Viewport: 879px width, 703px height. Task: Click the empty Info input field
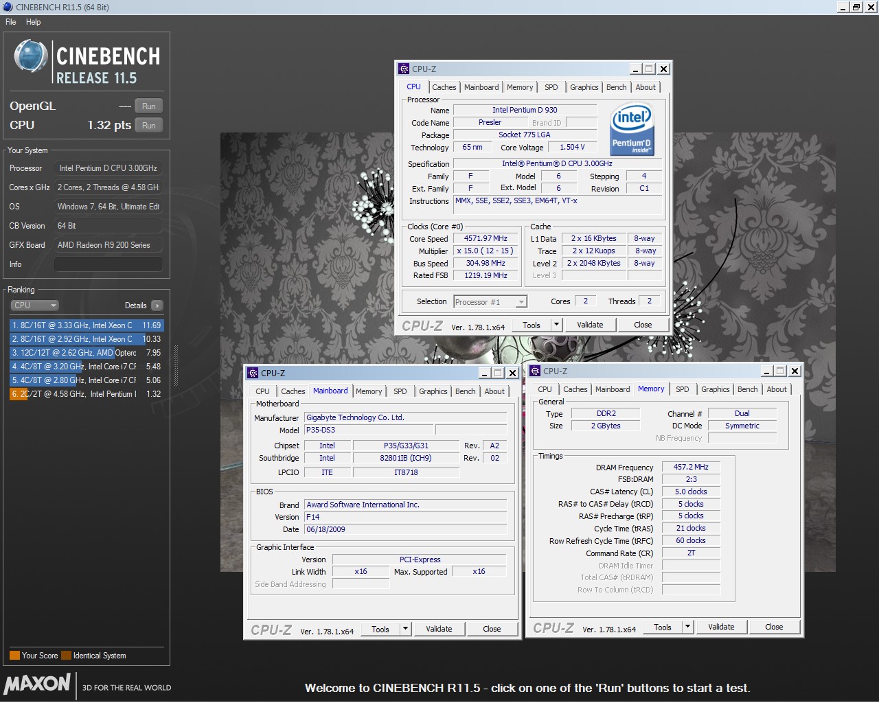pyautogui.click(x=109, y=264)
